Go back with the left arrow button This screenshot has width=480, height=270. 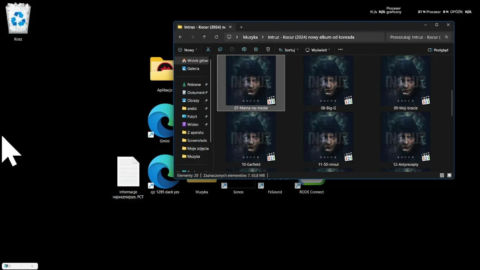180,37
